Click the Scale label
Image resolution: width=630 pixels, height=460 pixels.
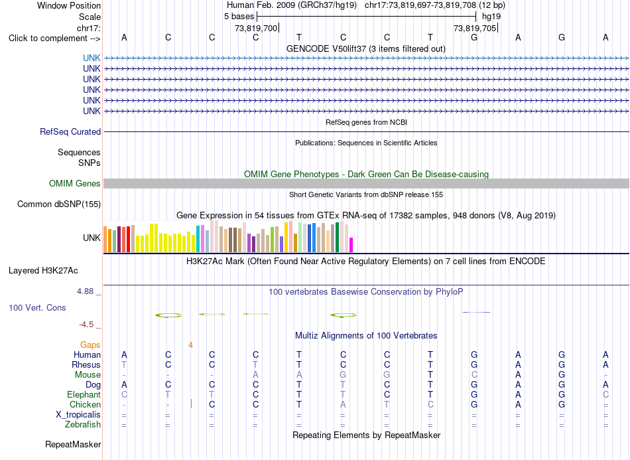(x=90, y=17)
